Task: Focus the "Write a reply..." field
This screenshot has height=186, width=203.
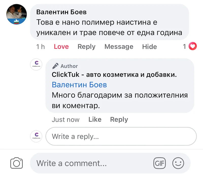Action: [x=121, y=136]
